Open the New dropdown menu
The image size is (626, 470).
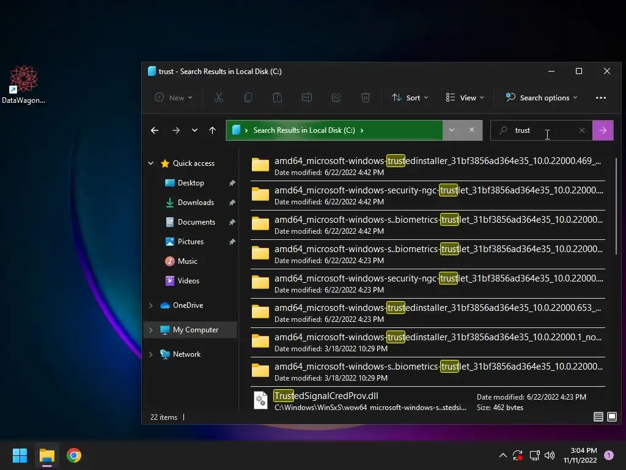tap(174, 98)
